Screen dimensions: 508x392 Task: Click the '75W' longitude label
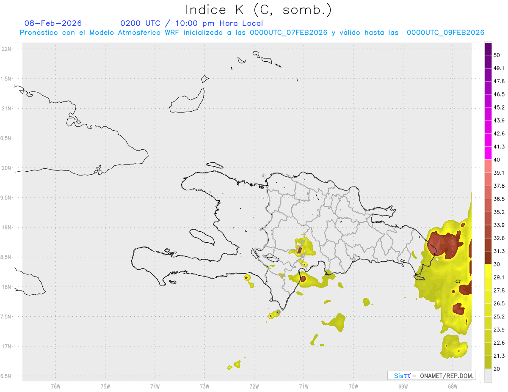tap(105, 386)
